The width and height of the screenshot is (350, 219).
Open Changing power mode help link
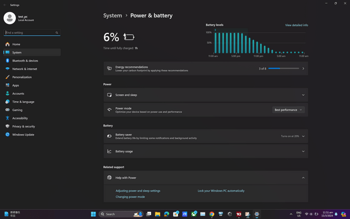tap(130, 197)
